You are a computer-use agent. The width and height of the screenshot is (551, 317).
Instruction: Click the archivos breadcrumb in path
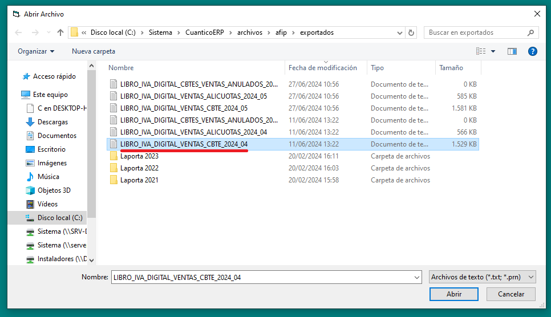(x=250, y=32)
